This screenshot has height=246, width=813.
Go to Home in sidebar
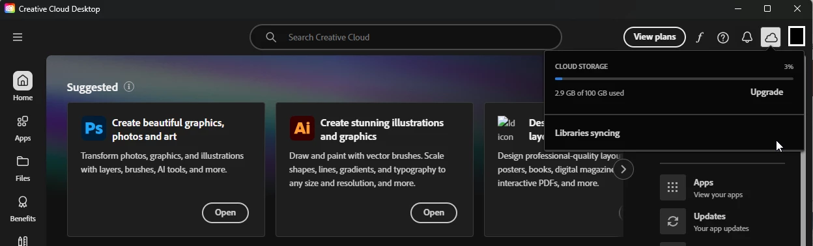[23, 87]
